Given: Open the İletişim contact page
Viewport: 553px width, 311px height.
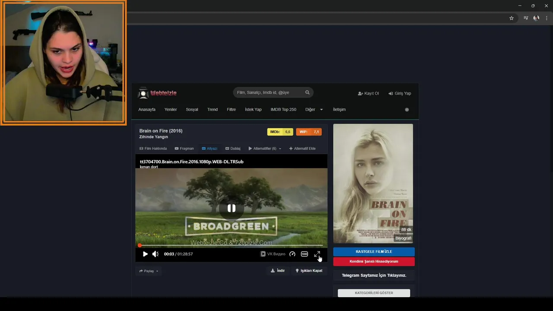Looking at the screenshot, I should [339, 109].
